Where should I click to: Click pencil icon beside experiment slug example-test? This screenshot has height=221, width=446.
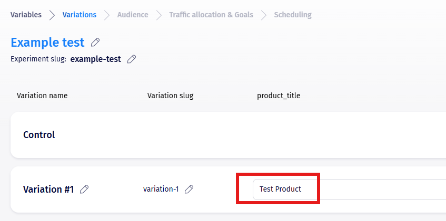tap(132, 59)
